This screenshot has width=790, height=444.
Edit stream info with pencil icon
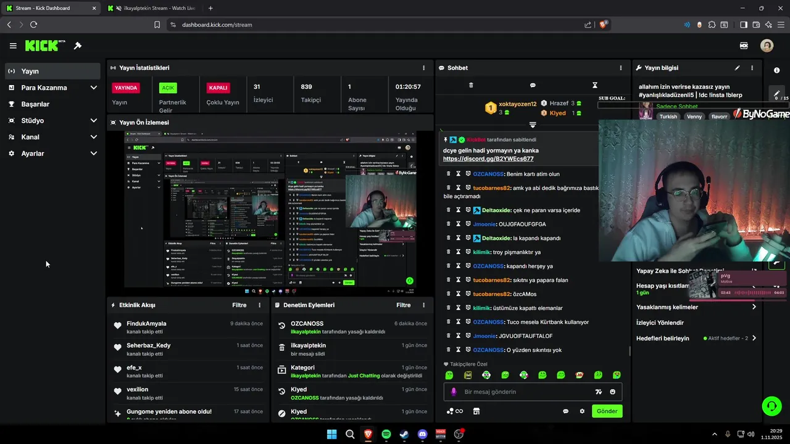coord(737,68)
